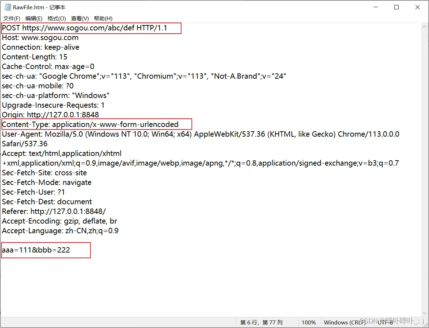429x328 pixels.
Task: Click the 100% zoom status entry
Action: [309, 322]
